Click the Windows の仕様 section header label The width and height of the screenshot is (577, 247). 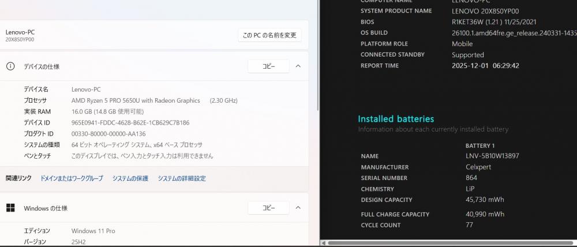pyautogui.click(x=46, y=208)
